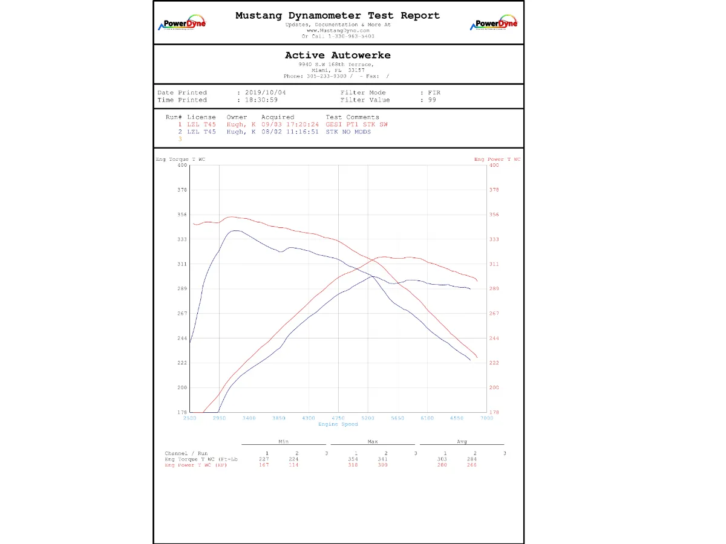Click the 'Eng Torque T WC (Ft-Lb' summary row label
The width and height of the screenshot is (726, 544).
pos(201,459)
